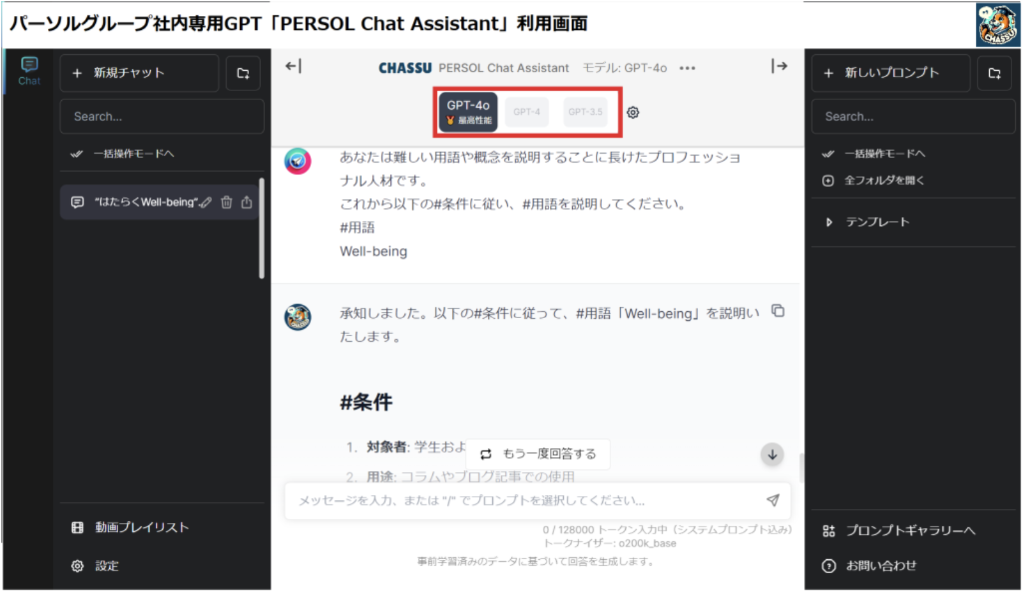The height and width of the screenshot is (593, 1023).
Task: Switch model to GPT-3.5
Action: 585,112
